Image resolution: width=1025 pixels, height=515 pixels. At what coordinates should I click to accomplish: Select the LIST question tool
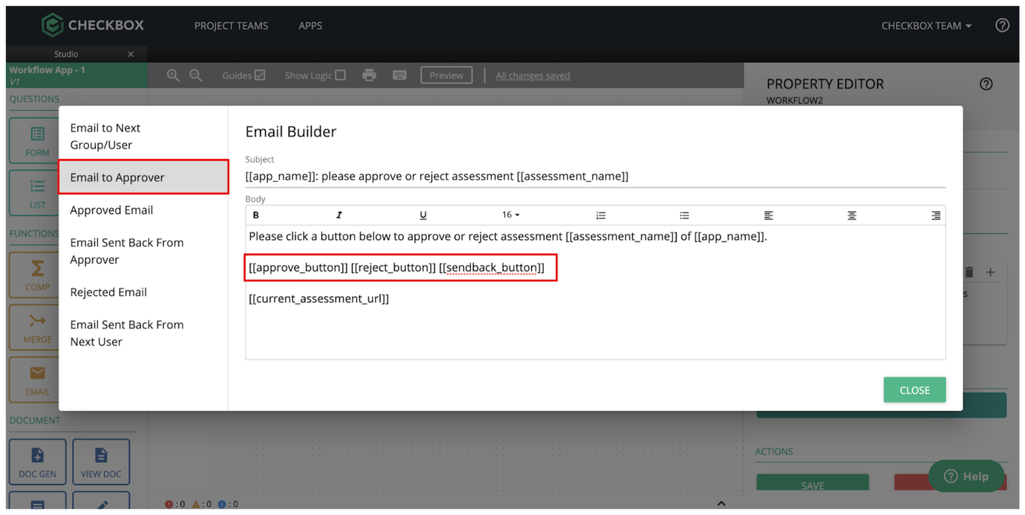[x=34, y=193]
